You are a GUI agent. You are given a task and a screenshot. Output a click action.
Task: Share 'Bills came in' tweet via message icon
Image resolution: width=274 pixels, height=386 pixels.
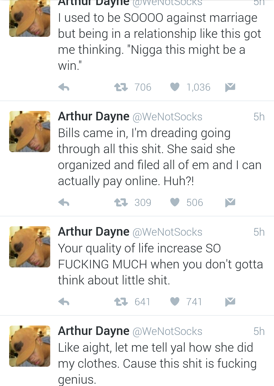230,203
